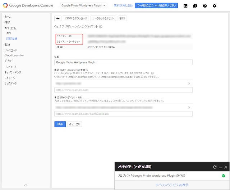
Task: Click the blue ベータ版のコンソール button
Action: point(156,5)
